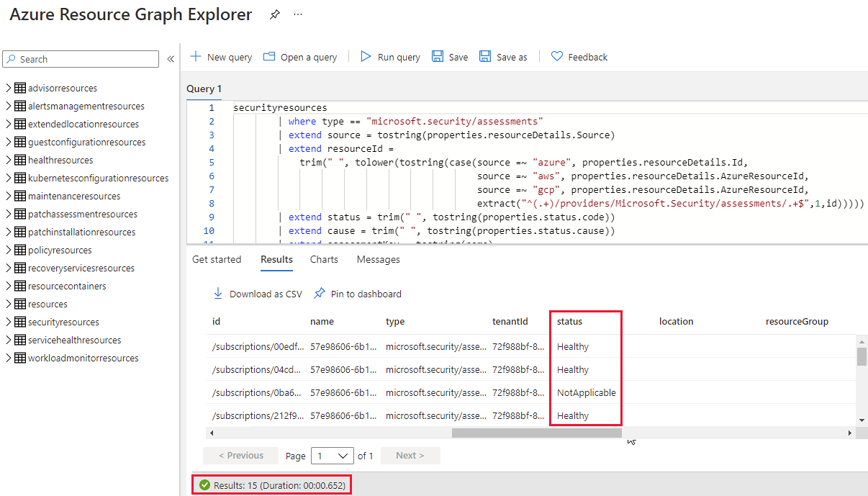
Task: Select the resourcecontainers table
Action: 67,286
